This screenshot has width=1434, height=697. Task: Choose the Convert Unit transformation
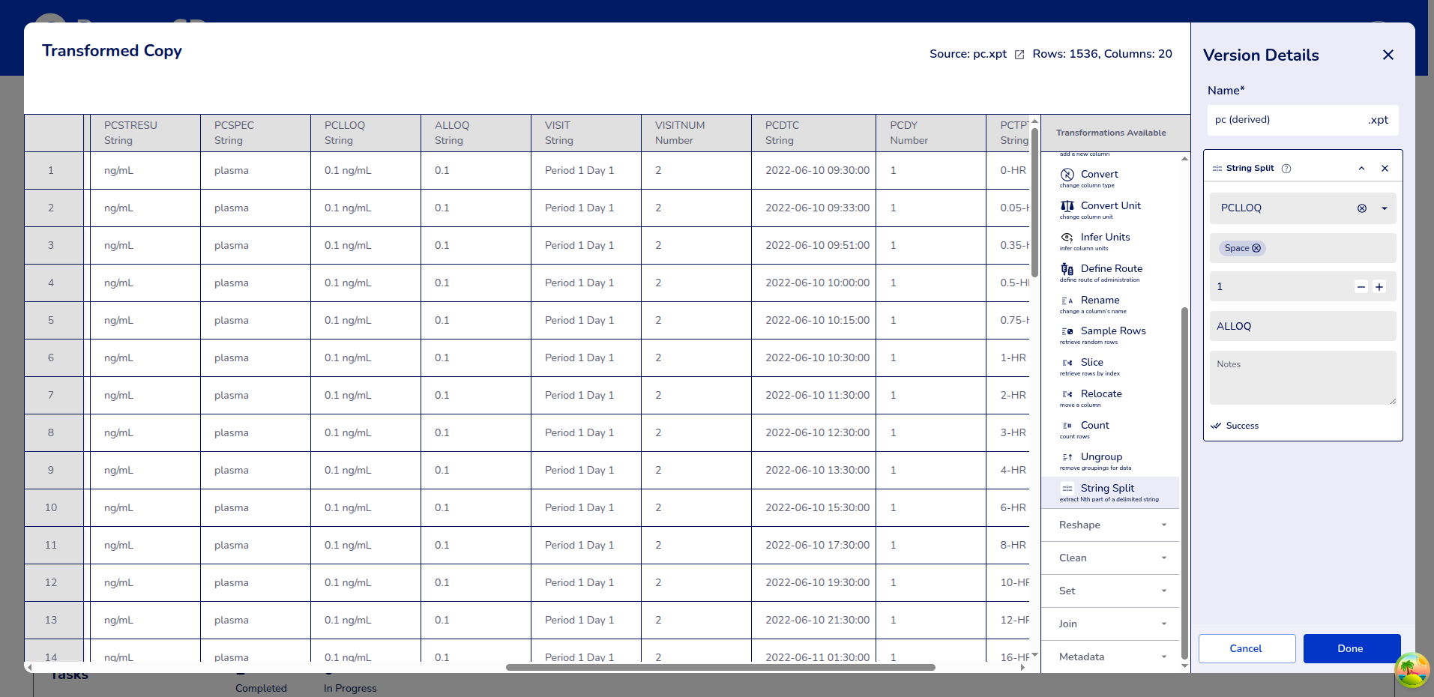(x=1109, y=206)
